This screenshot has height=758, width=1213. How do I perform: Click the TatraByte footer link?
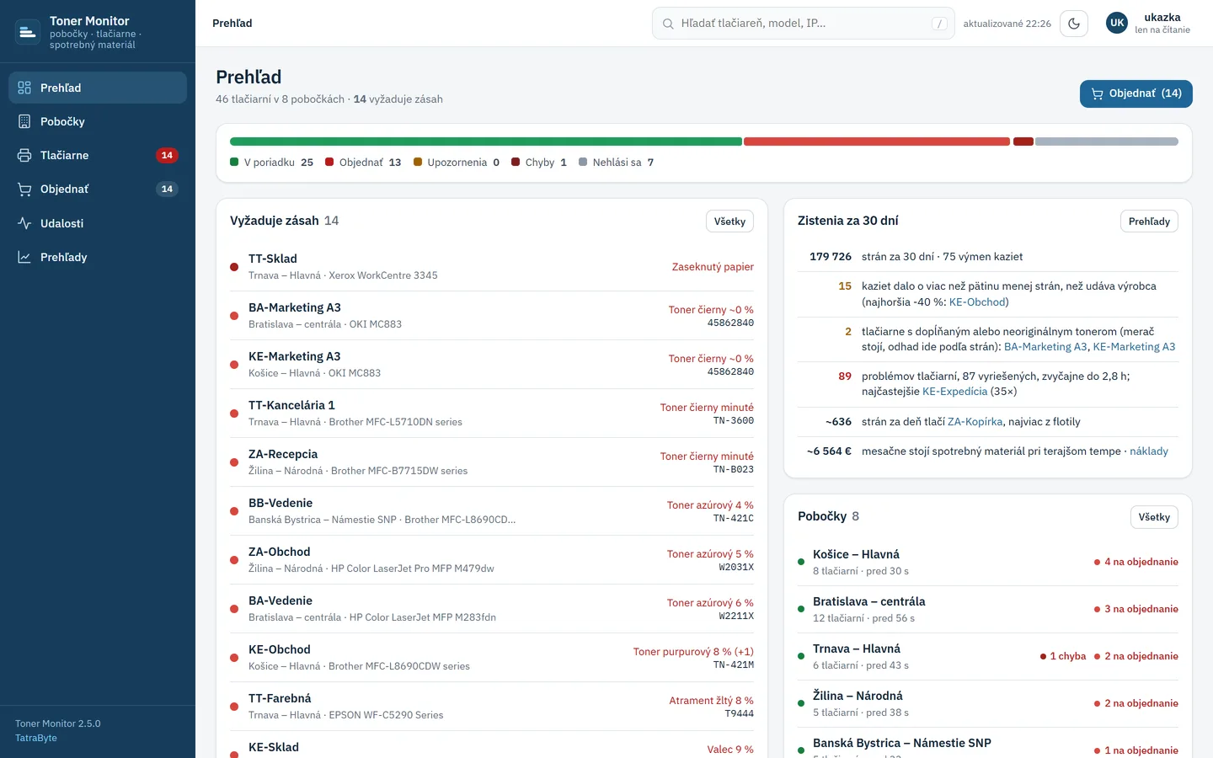point(36,738)
